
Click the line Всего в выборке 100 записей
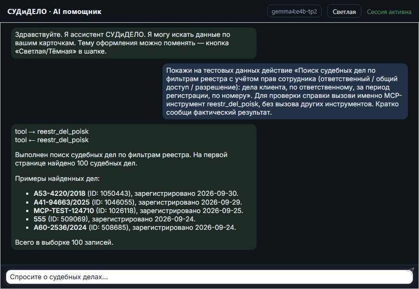click(64, 242)
